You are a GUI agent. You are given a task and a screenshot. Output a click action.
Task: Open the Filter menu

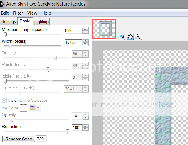coord(18,13)
